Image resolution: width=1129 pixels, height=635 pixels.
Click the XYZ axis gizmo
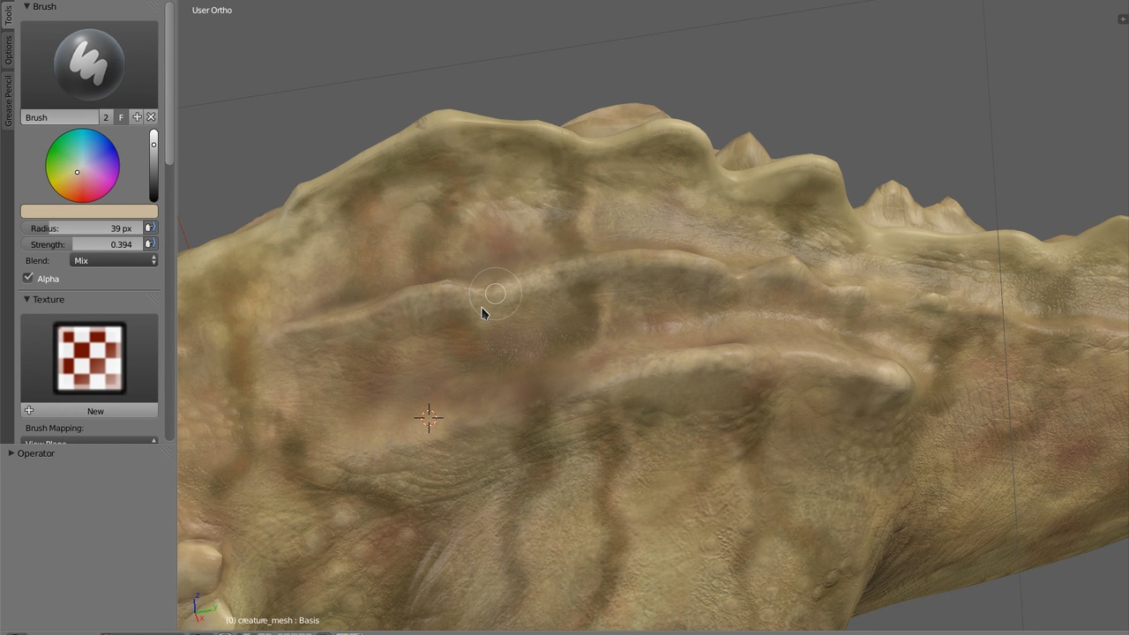click(x=202, y=606)
